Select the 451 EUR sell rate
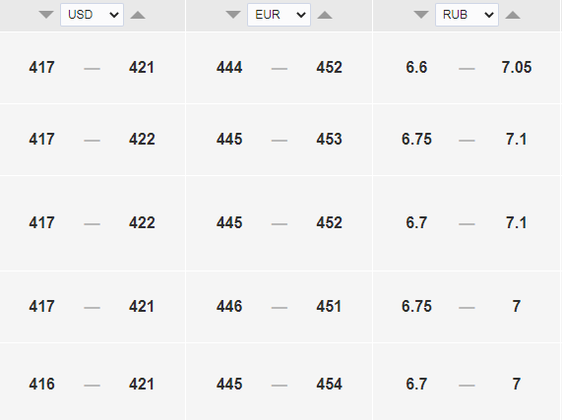 (x=329, y=307)
